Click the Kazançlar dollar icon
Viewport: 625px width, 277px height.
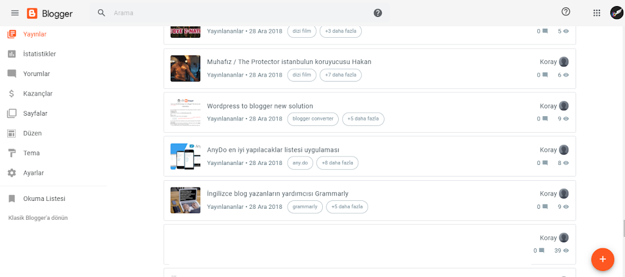[x=12, y=94]
